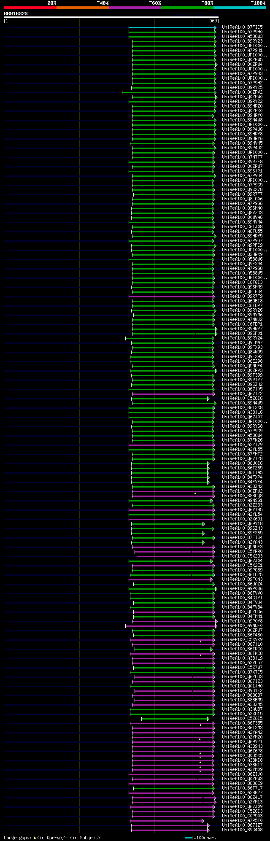
Task: Click the orange 40% identity legend segment
Action: [x=82, y=8]
